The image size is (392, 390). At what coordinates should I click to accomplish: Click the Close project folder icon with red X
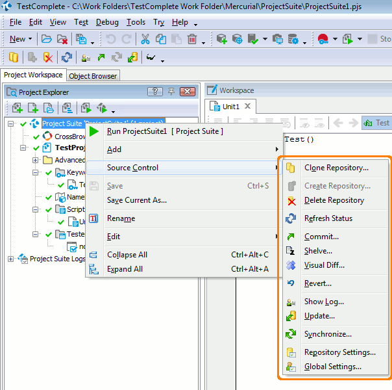pos(62,39)
